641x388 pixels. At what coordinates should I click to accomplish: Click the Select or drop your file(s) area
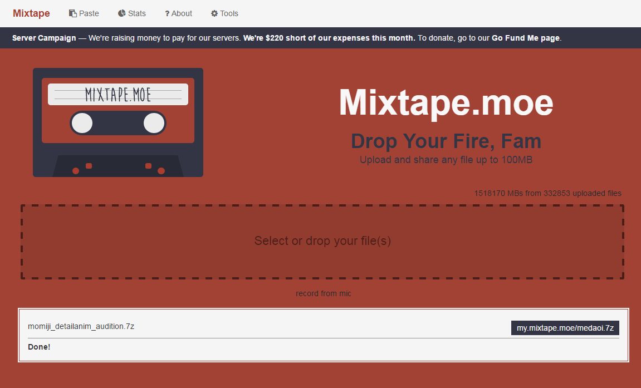click(x=322, y=242)
